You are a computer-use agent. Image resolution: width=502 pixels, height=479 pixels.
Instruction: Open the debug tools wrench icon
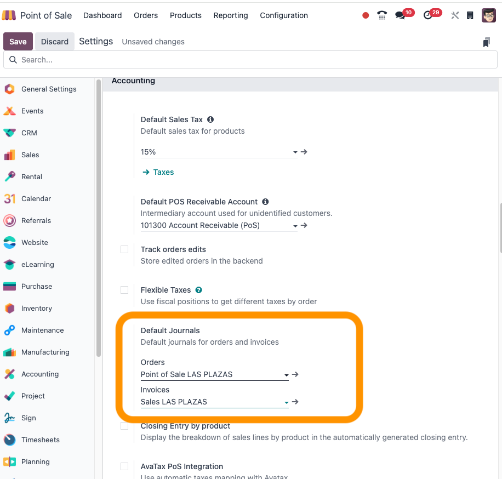tap(455, 15)
